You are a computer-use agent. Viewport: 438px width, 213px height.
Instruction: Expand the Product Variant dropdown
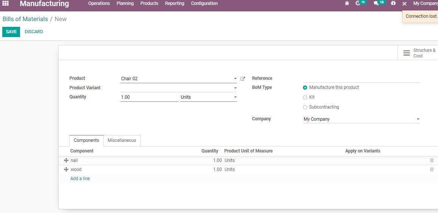point(235,88)
